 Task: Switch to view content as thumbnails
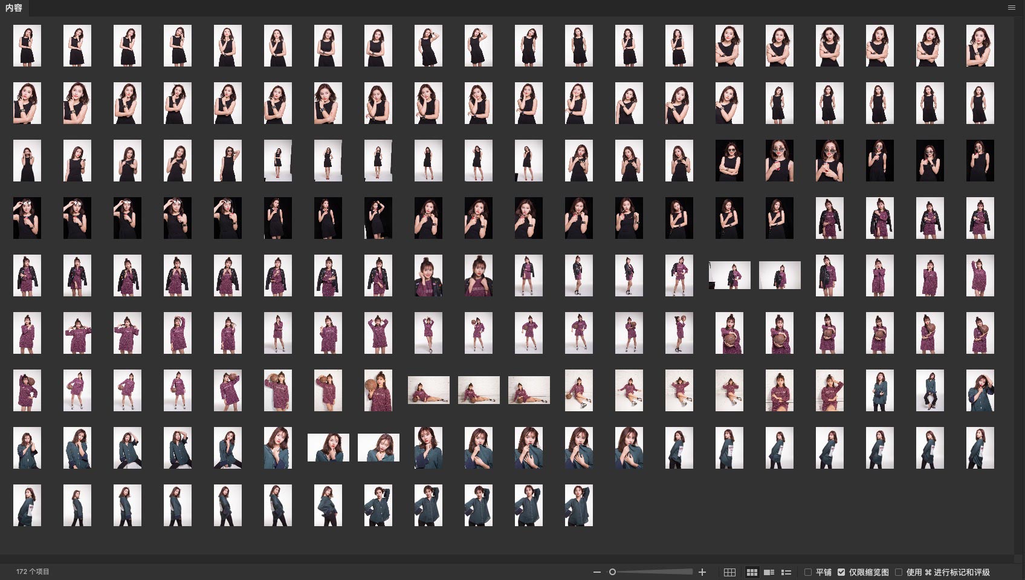pos(752,572)
